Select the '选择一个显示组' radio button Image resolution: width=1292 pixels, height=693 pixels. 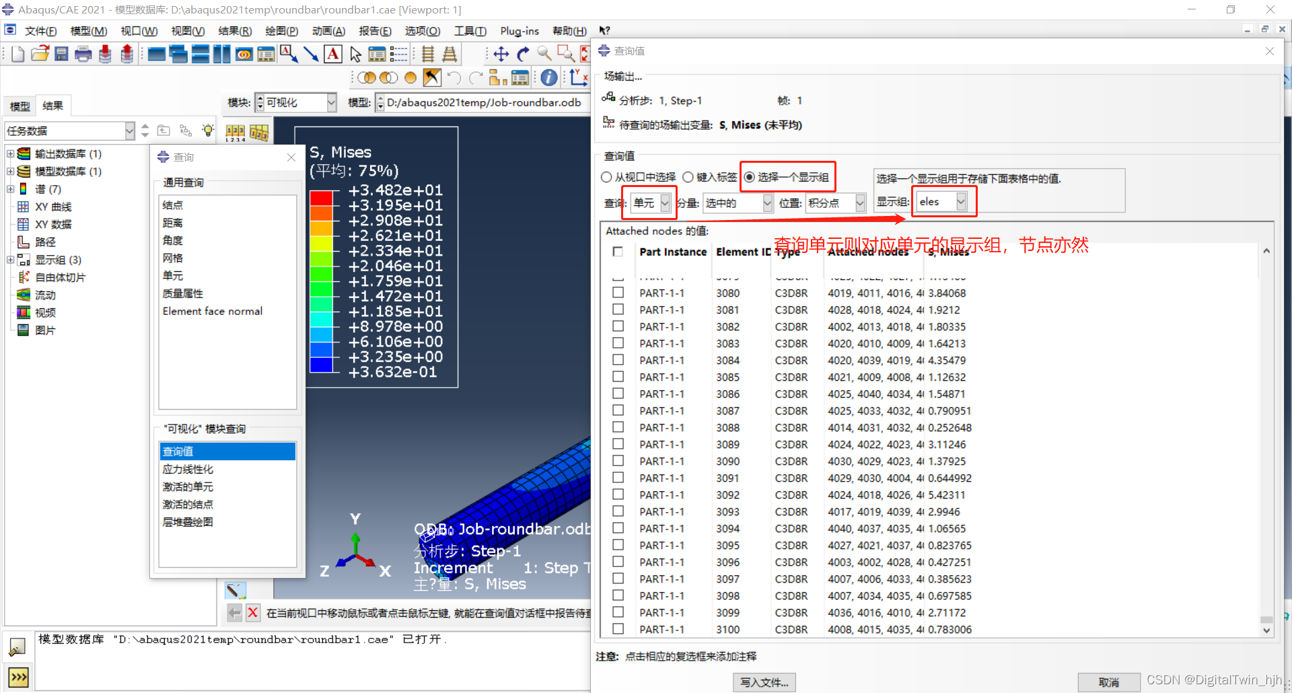749,177
